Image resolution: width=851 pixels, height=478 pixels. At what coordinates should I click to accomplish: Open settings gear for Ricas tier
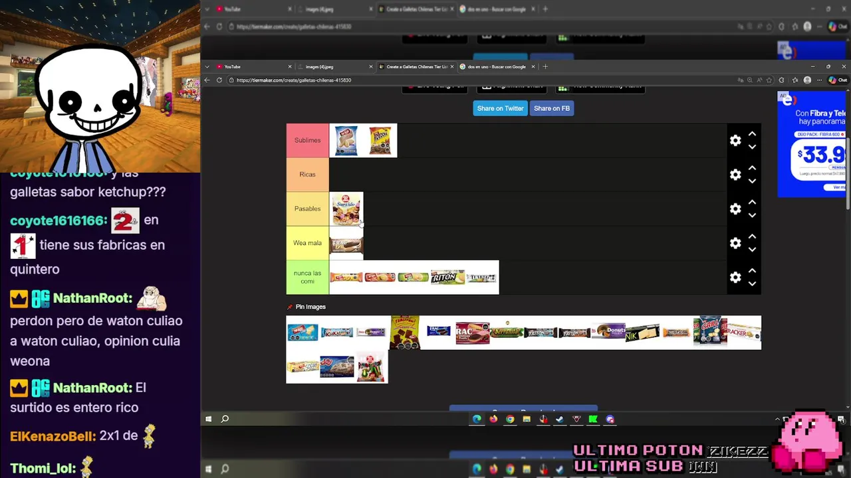coord(735,175)
